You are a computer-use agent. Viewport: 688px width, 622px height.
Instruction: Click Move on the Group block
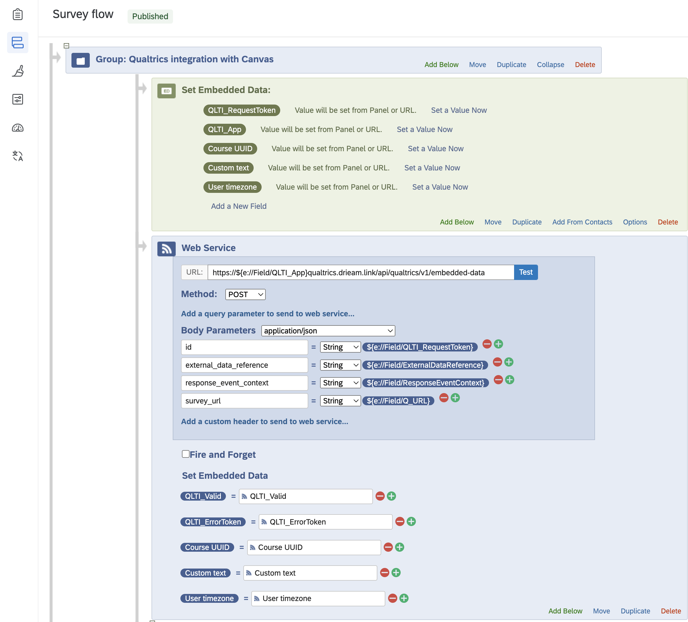pyautogui.click(x=477, y=64)
